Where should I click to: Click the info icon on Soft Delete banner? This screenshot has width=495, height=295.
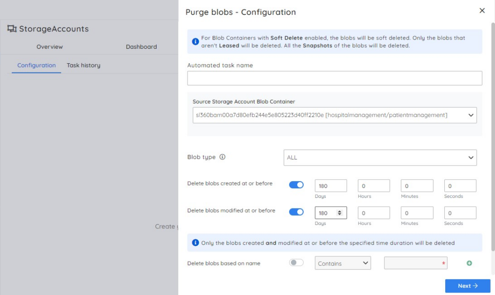[195, 42]
